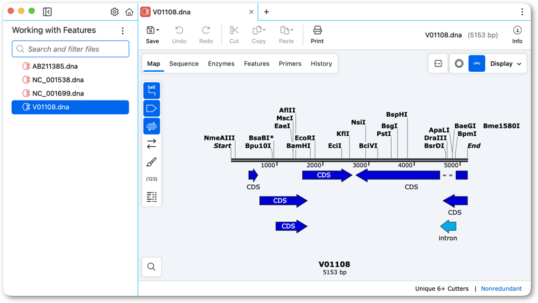Image resolution: width=538 pixels, height=303 pixels.
Task: Open NC_001699.dna in file list
Action: pos(71,93)
